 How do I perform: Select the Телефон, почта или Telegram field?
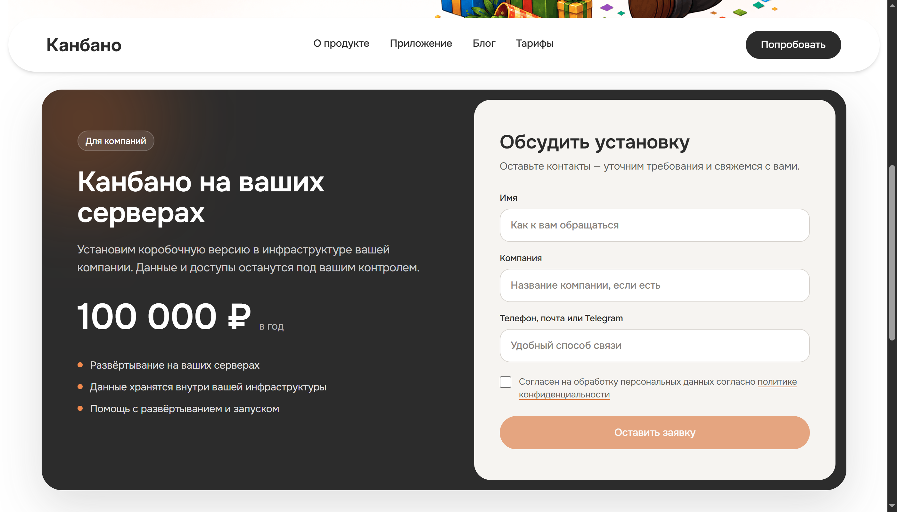pos(654,345)
